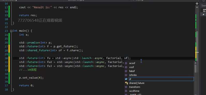Select the acosf function icon in suggestions
This screenshot has width=206, height=95.
(x=126, y=63)
